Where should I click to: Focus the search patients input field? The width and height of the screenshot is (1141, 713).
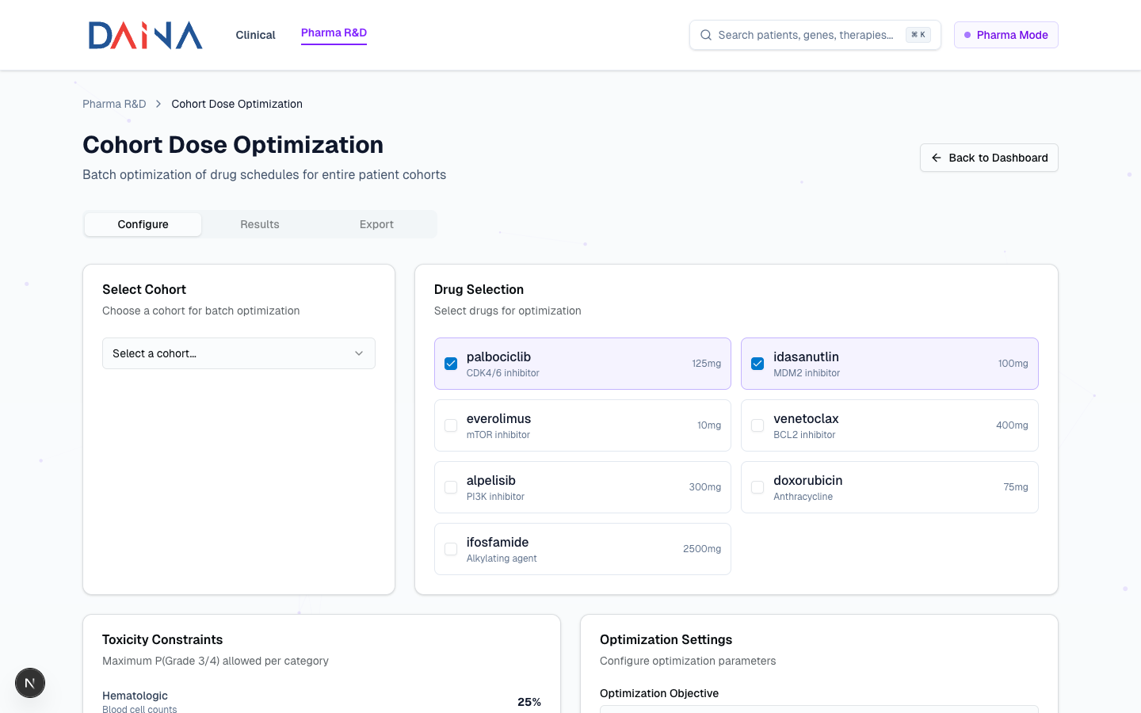point(805,35)
